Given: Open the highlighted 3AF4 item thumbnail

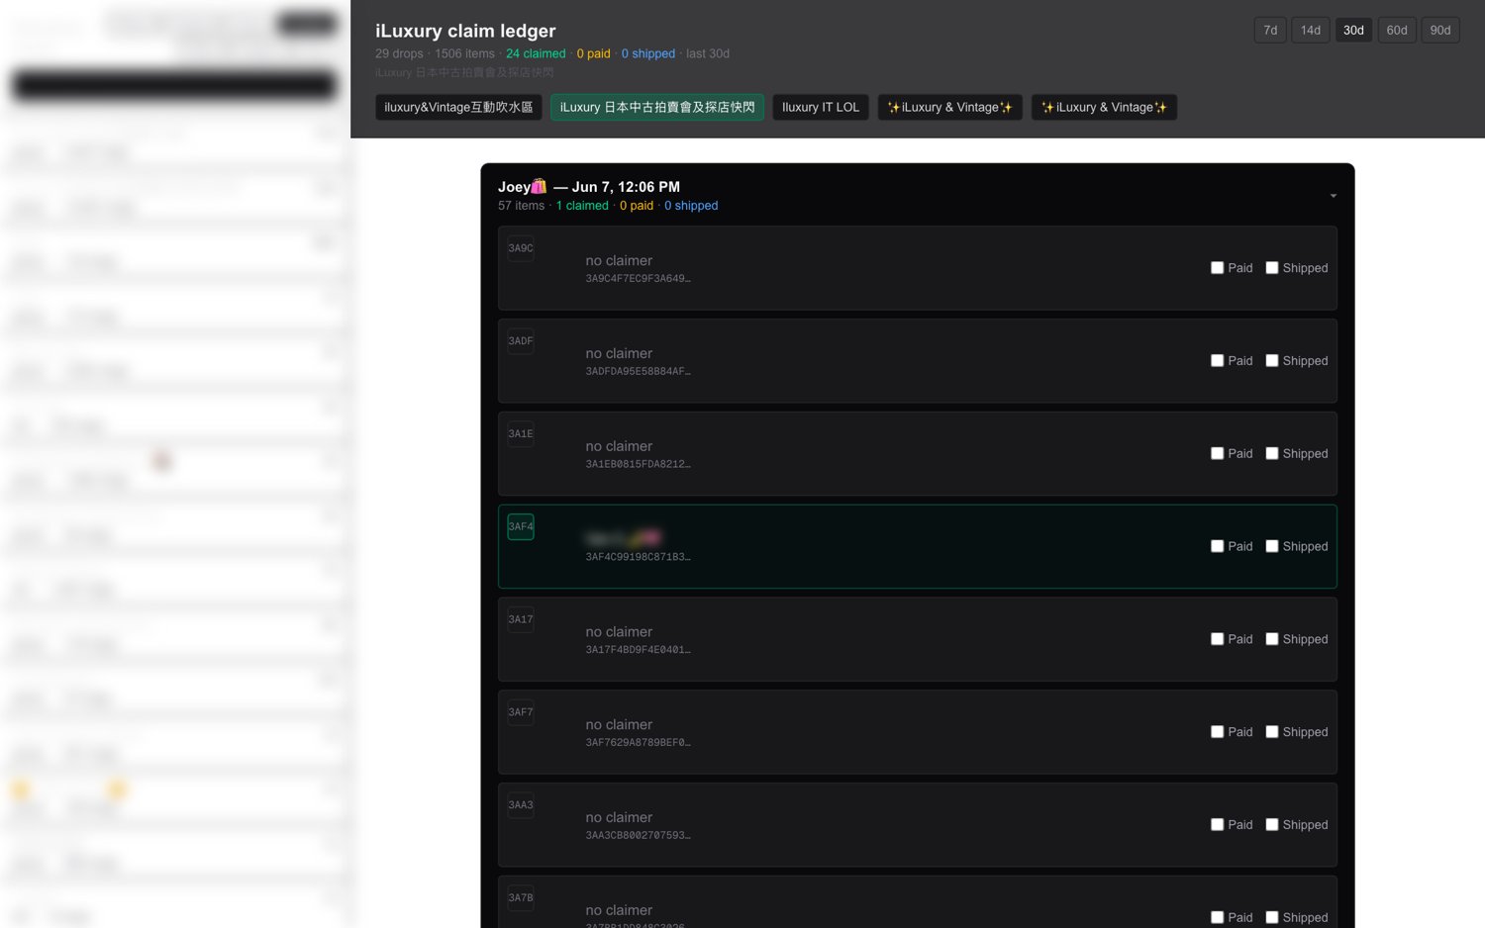Looking at the screenshot, I should pos(521,526).
